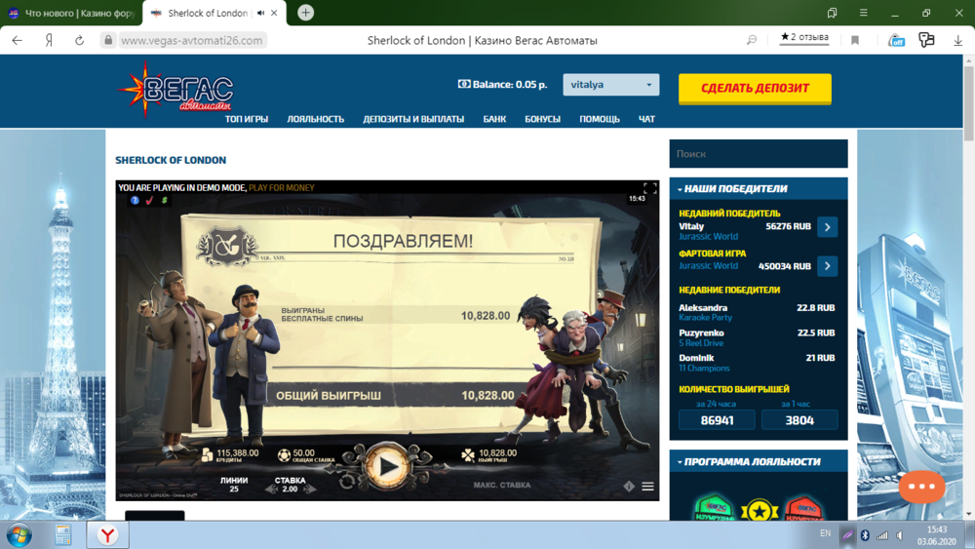Toggle the 'off' protect extension icon

[x=896, y=40]
